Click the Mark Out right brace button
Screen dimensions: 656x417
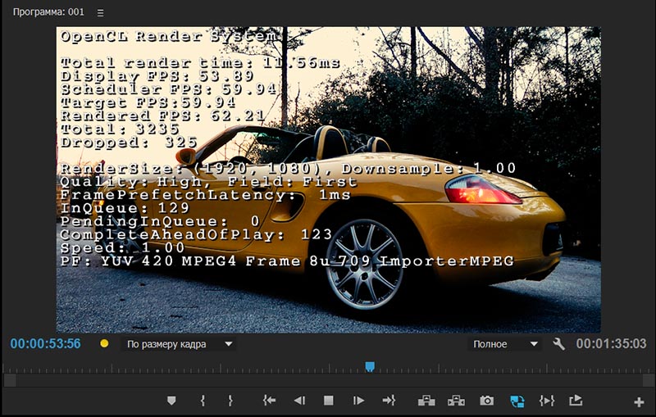[x=230, y=401]
